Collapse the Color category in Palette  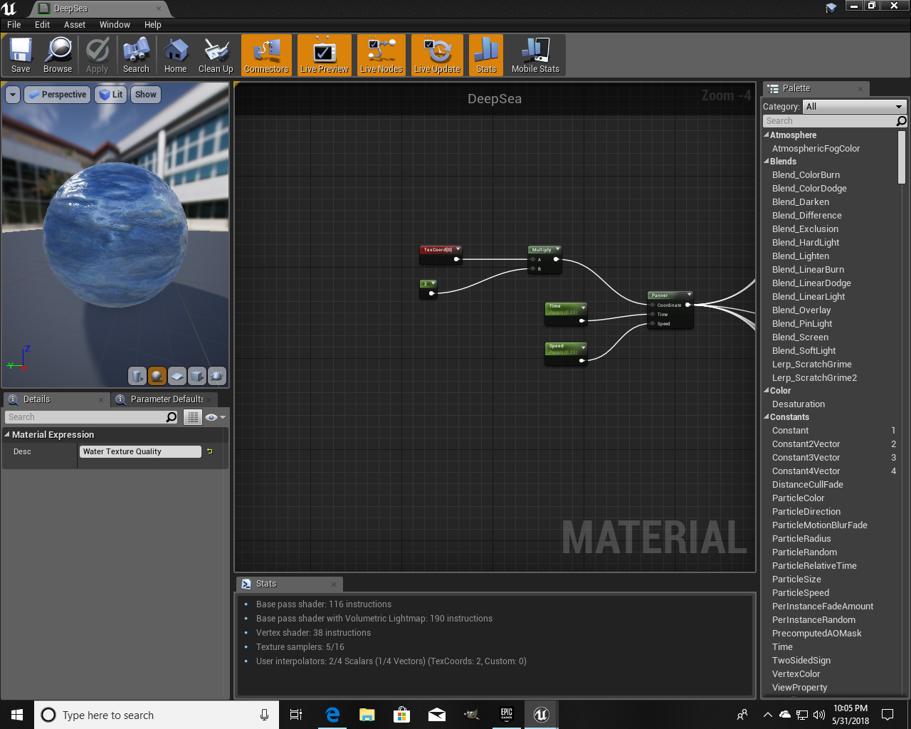pos(767,390)
